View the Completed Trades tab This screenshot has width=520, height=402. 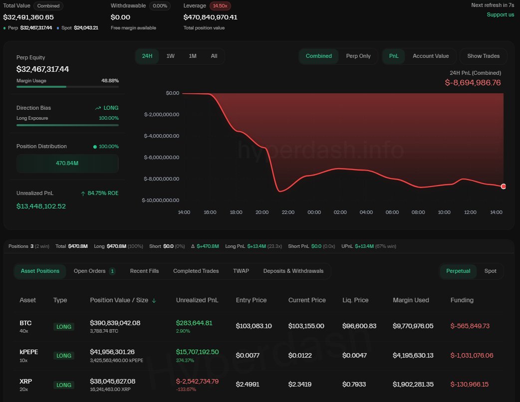click(196, 271)
